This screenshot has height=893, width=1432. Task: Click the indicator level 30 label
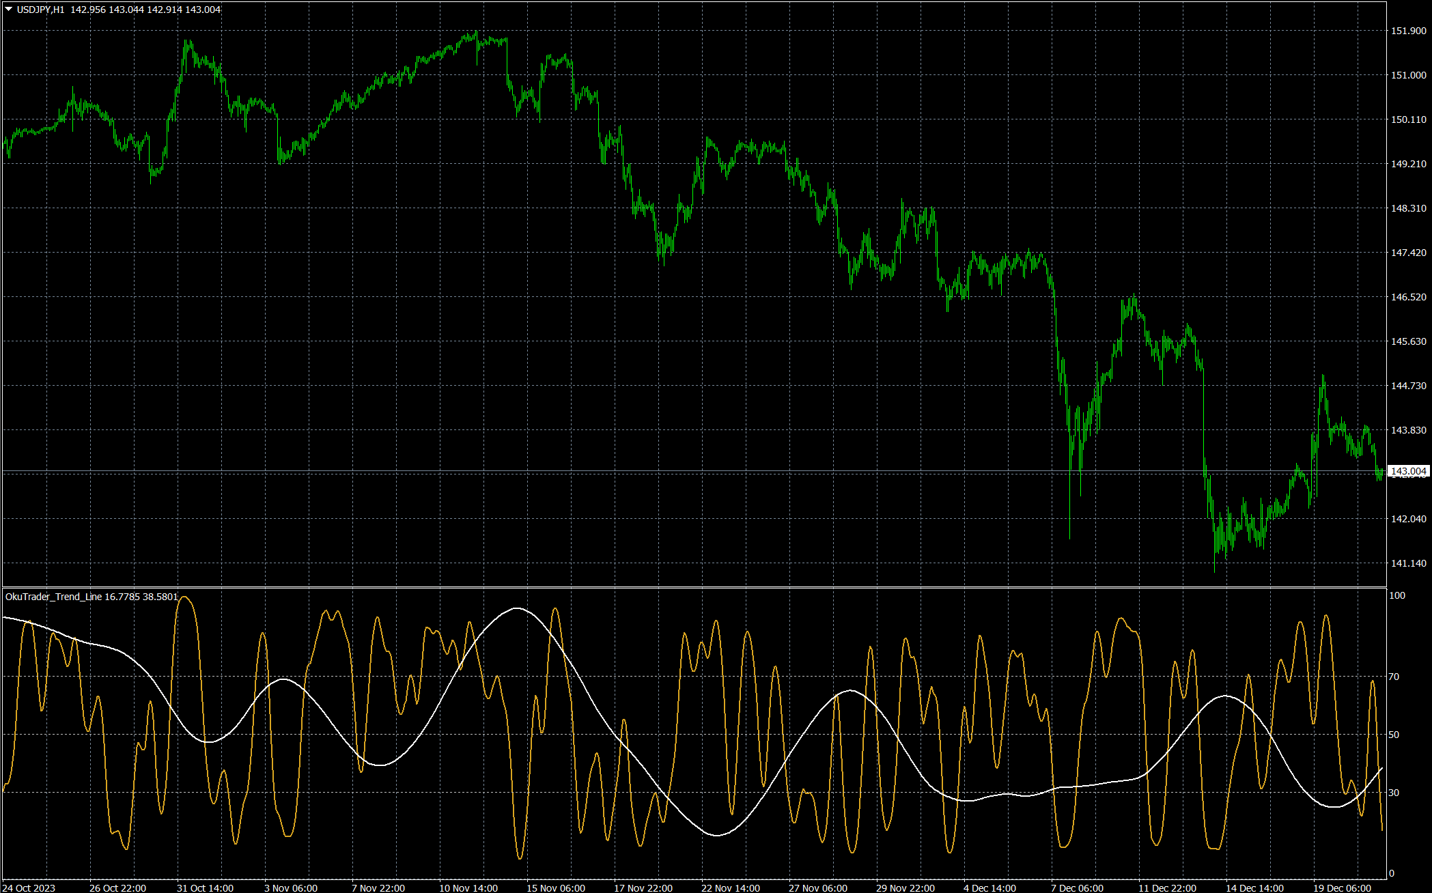point(1394,793)
